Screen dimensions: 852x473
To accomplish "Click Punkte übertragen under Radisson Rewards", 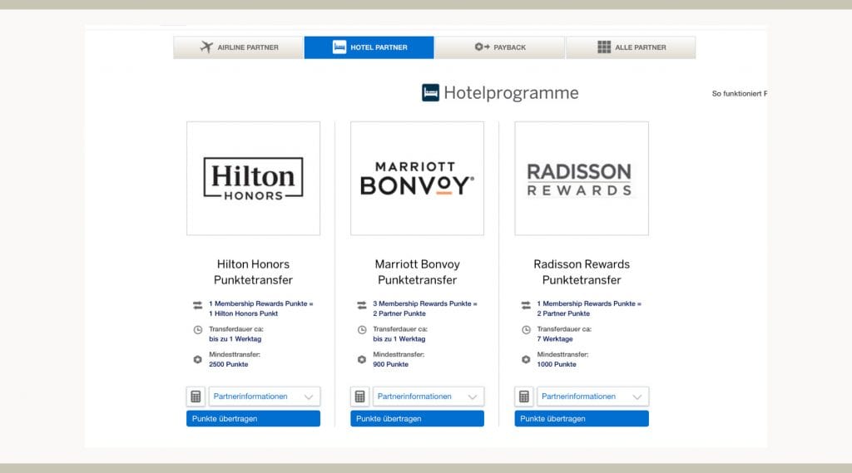I will [582, 419].
